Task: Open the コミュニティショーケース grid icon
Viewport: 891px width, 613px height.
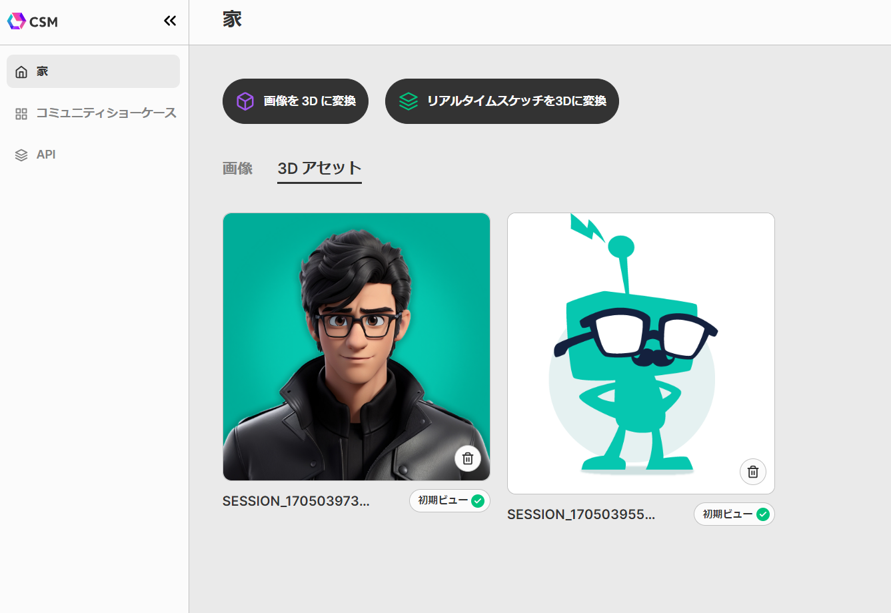Action: (21, 114)
